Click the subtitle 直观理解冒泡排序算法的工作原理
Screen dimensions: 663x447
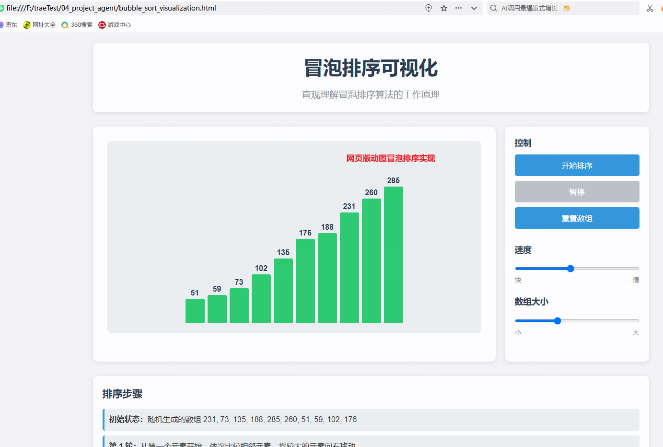pyautogui.click(x=371, y=94)
